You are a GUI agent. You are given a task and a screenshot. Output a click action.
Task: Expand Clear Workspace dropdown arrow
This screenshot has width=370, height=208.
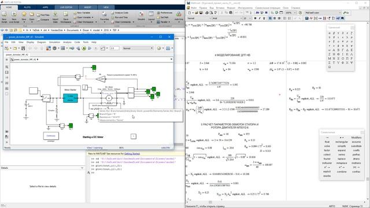[96, 22]
